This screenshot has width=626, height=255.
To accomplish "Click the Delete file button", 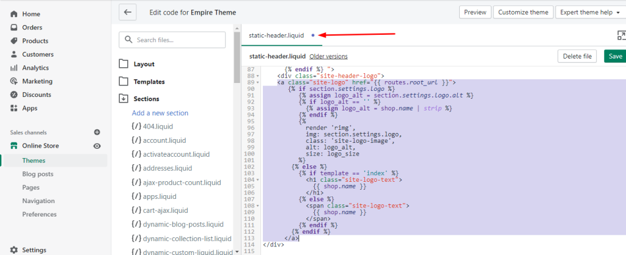I will [577, 56].
